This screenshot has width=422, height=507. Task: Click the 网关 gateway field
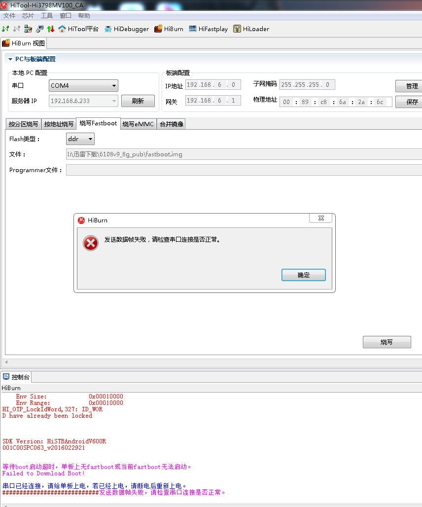pos(213,101)
